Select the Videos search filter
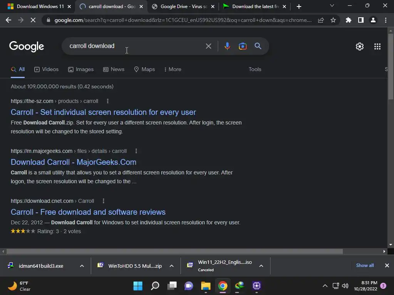The width and height of the screenshot is (394, 295). coord(47,70)
